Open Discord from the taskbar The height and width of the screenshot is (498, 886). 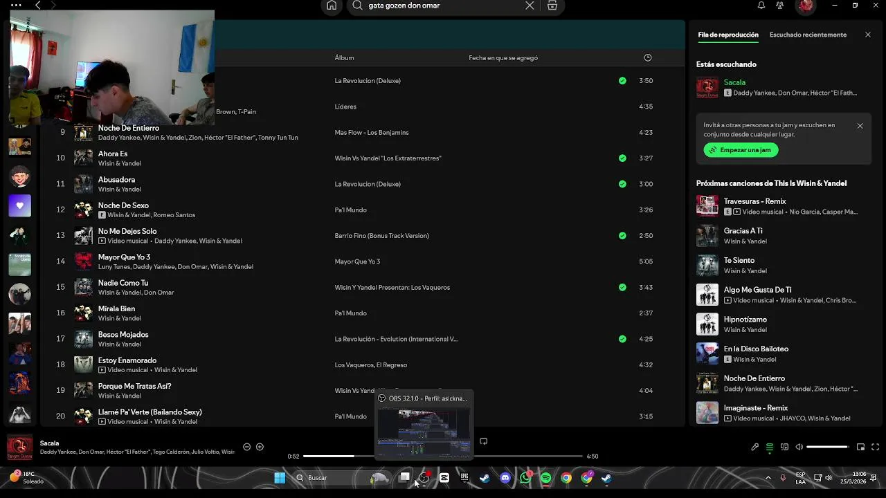click(x=505, y=478)
